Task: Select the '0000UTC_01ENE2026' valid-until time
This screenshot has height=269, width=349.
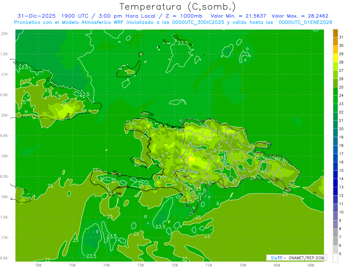Action: tap(305, 22)
